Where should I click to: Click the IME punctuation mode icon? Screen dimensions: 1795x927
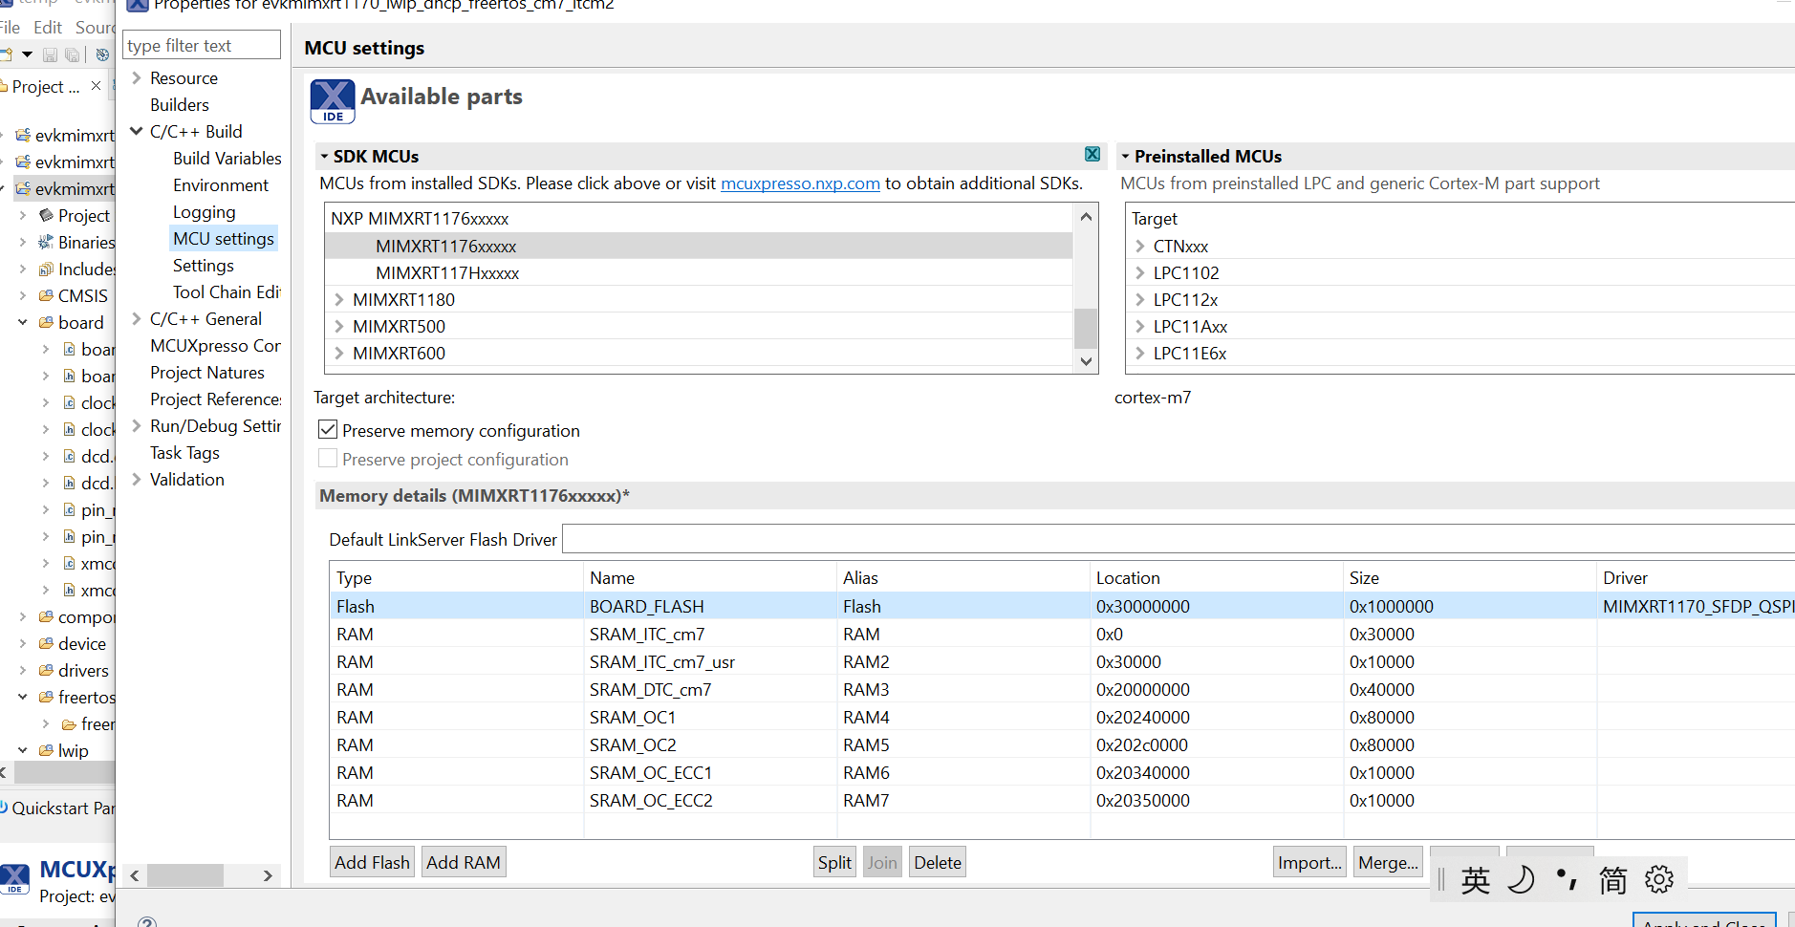coord(1567,878)
